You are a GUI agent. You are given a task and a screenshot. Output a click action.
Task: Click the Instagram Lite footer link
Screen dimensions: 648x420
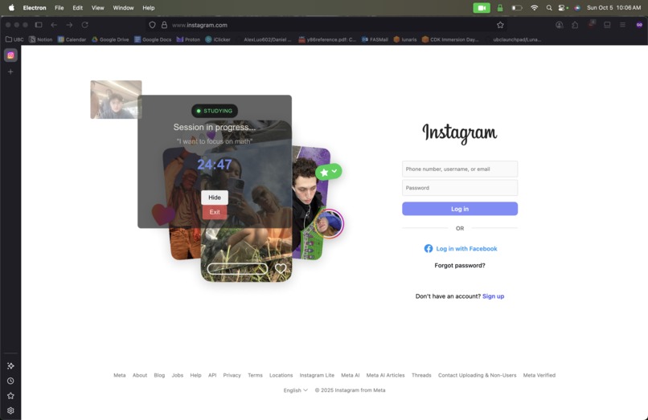point(317,375)
